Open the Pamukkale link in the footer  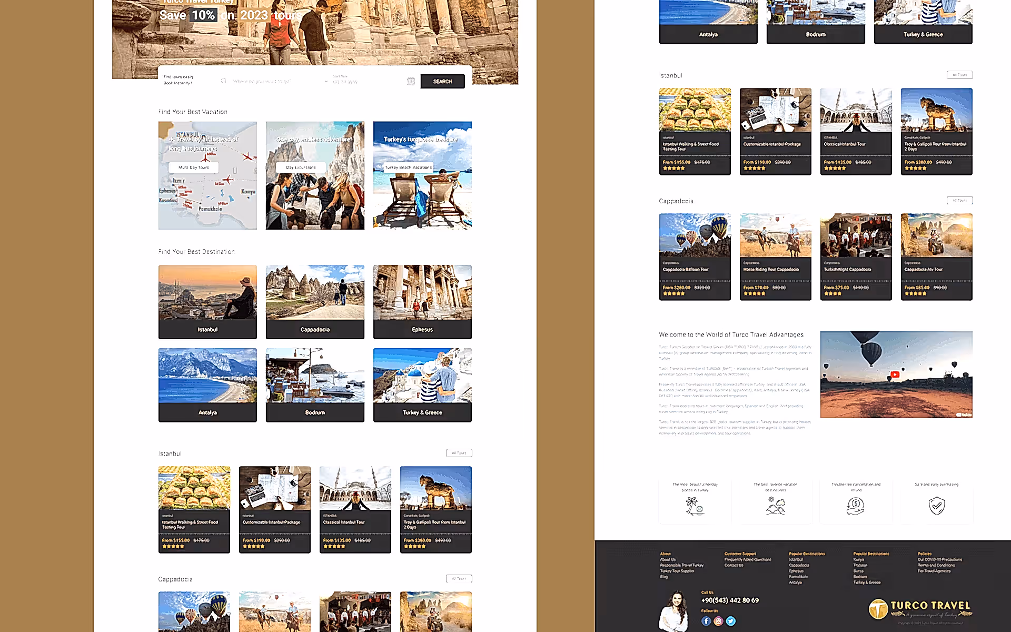pyautogui.click(x=798, y=577)
